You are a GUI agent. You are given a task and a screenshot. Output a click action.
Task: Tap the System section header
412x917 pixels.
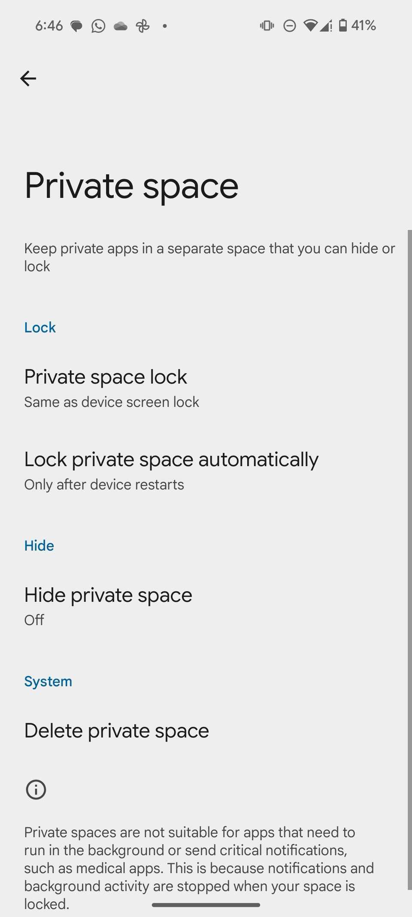[48, 681]
